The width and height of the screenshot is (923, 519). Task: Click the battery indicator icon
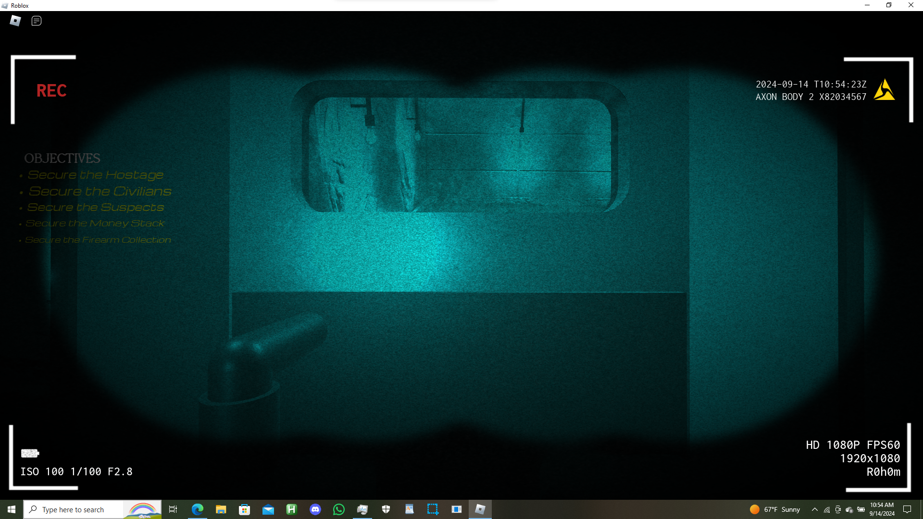(30, 453)
